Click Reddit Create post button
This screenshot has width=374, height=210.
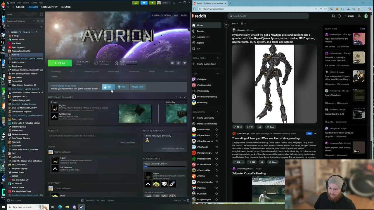click(349, 16)
